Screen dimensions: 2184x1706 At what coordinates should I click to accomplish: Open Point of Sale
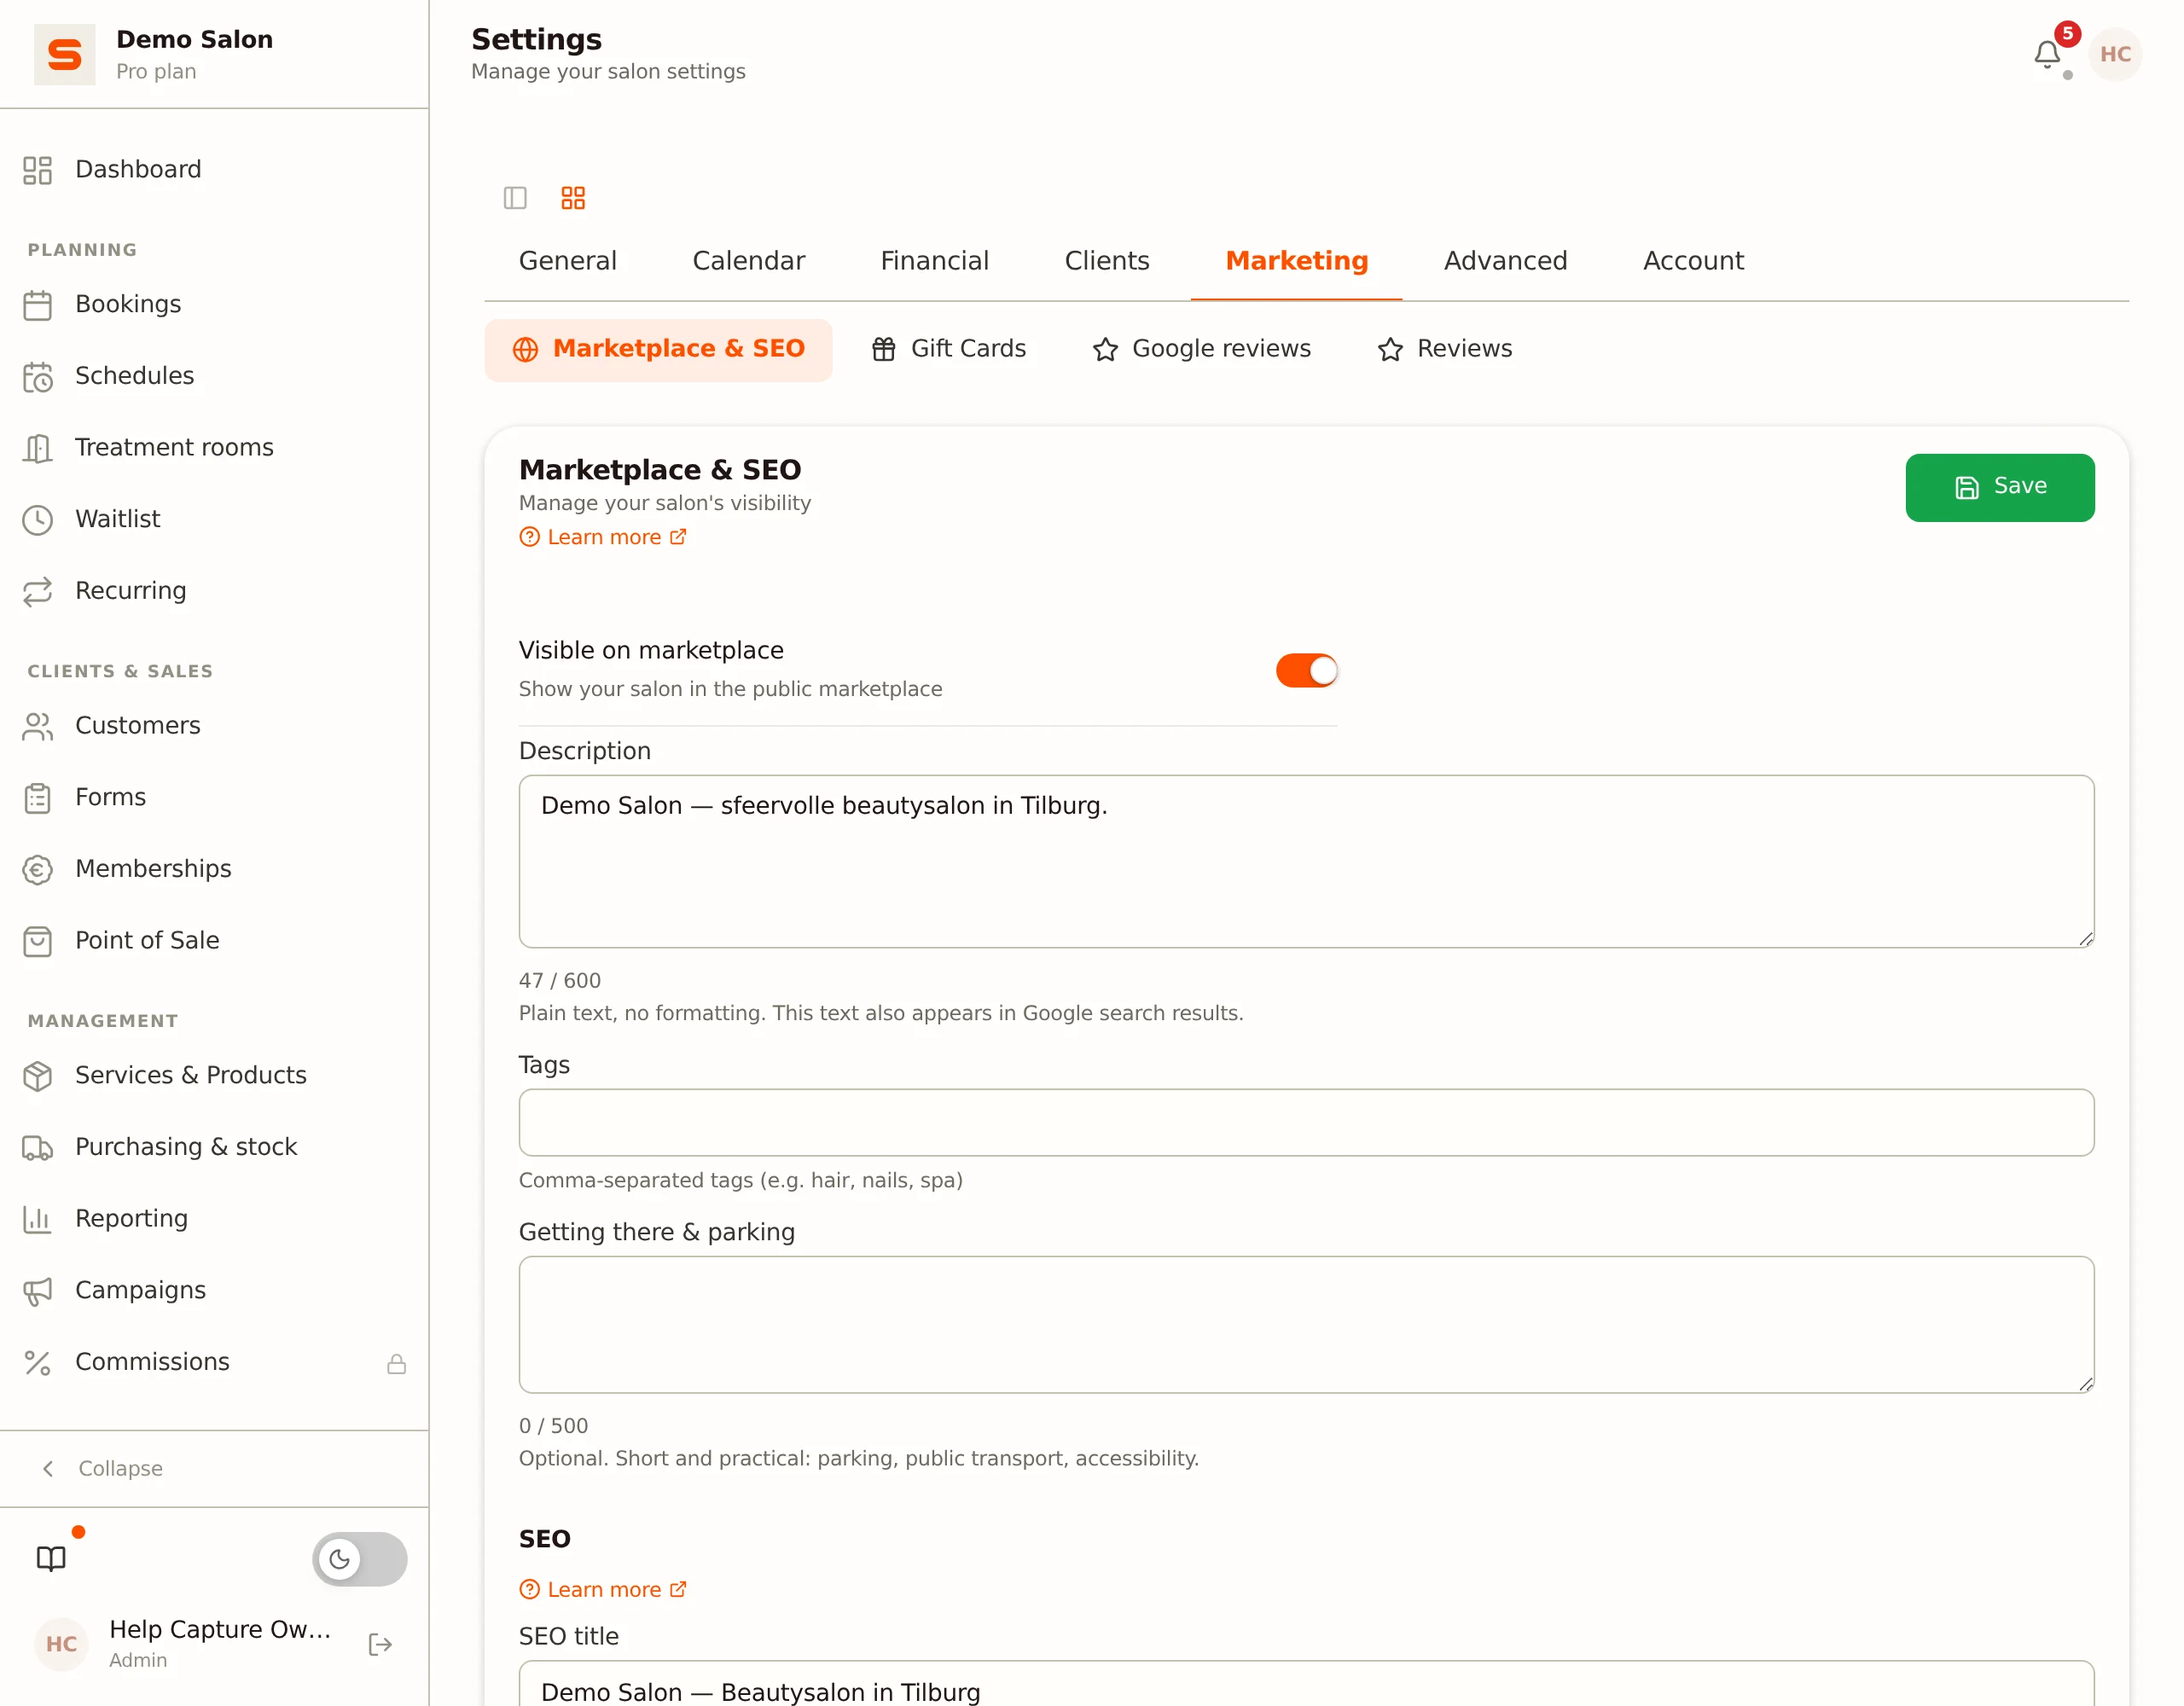tap(214, 941)
